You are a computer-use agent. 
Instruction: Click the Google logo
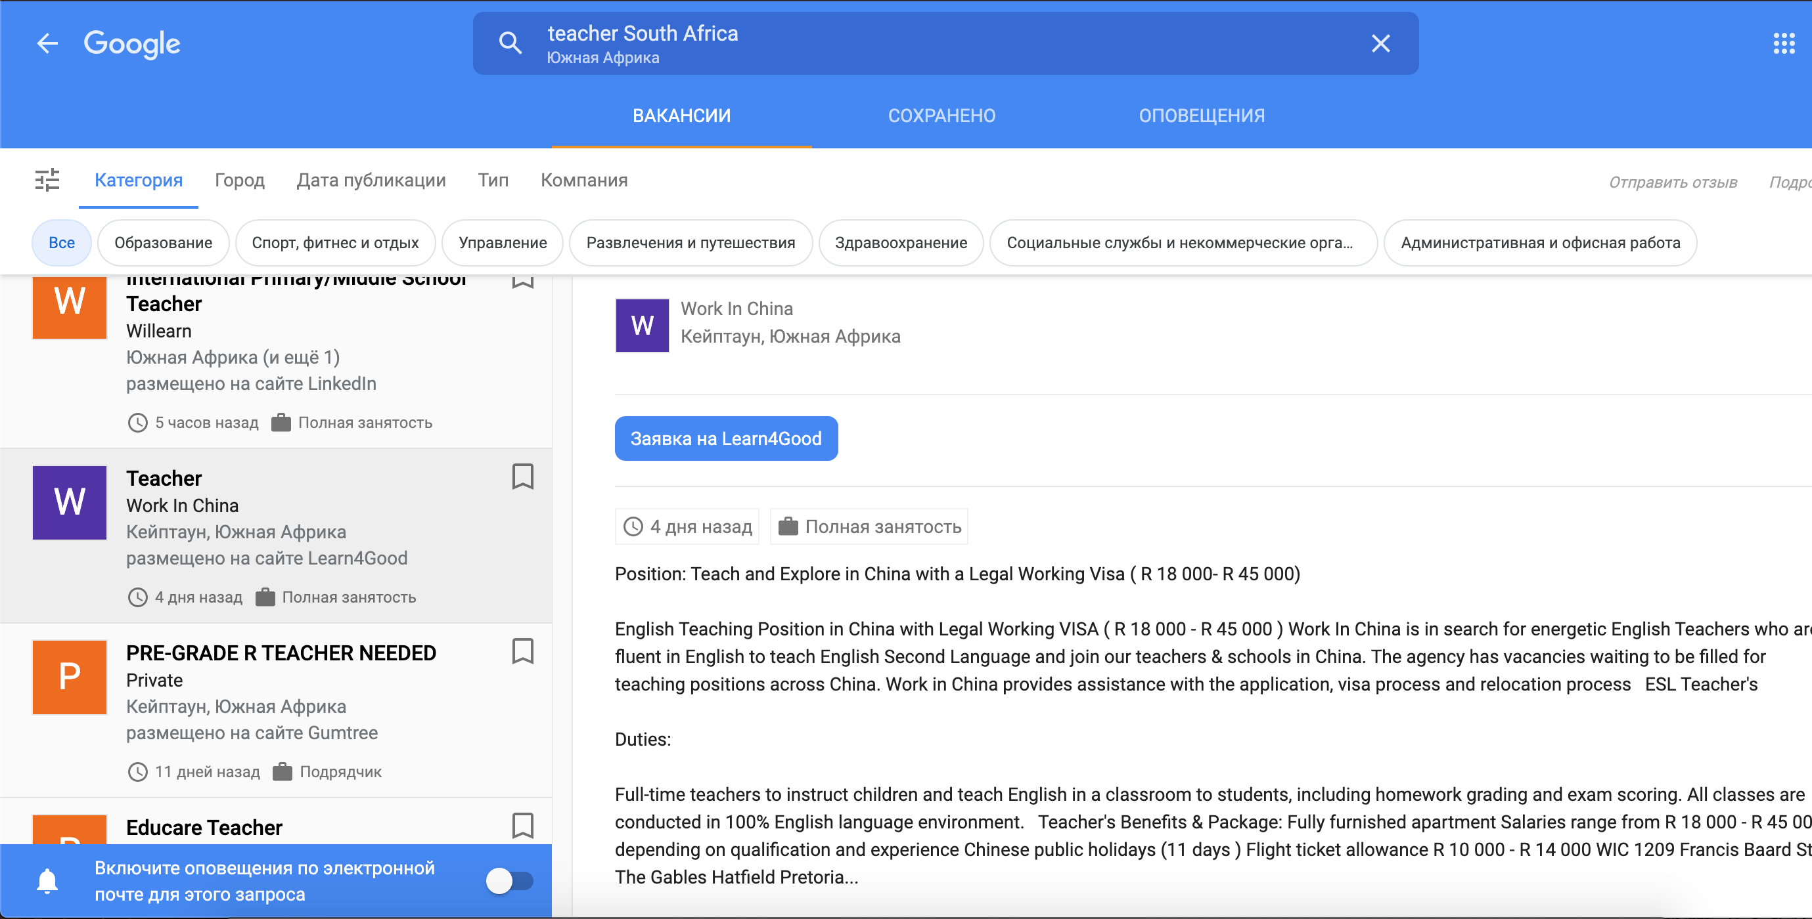point(132,43)
